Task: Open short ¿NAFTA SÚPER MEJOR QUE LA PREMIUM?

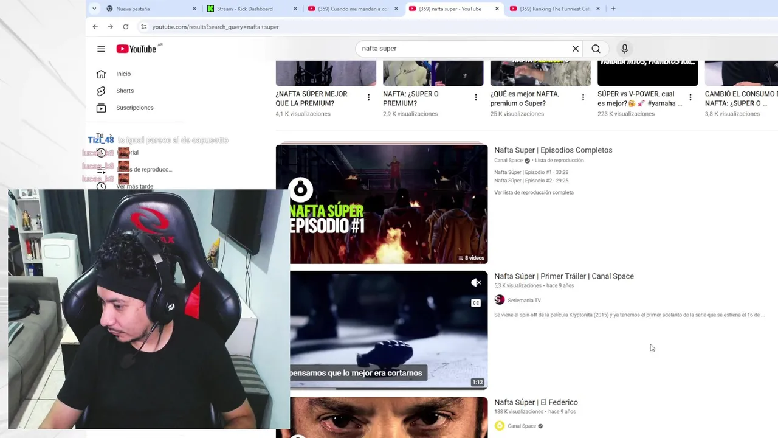Action: pos(311,99)
